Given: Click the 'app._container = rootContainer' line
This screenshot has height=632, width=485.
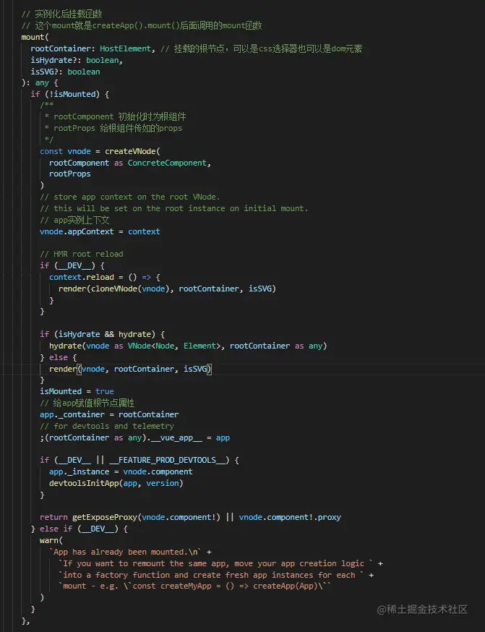Looking at the screenshot, I should [x=109, y=415].
